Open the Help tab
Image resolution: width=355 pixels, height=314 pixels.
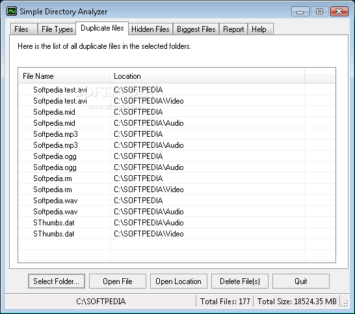click(261, 29)
